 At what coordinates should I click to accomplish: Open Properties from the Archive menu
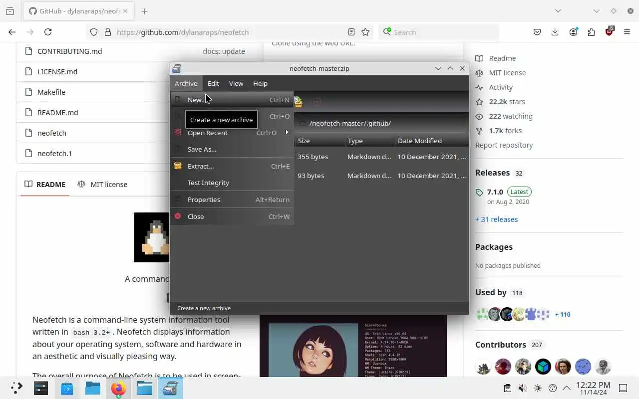[232, 199]
